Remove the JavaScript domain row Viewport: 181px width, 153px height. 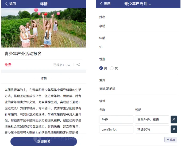[x=174, y=129]
